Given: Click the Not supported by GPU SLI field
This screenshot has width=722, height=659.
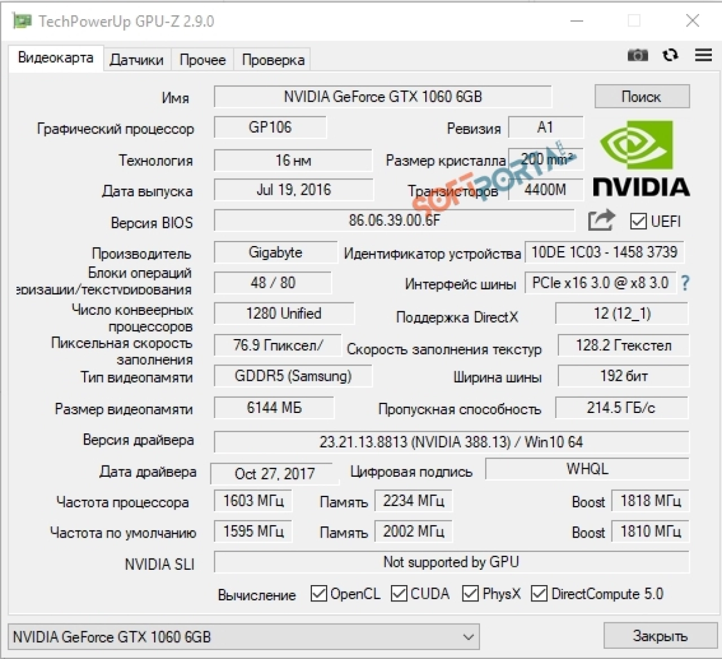Looking at the screenshot, I should 451,562.
